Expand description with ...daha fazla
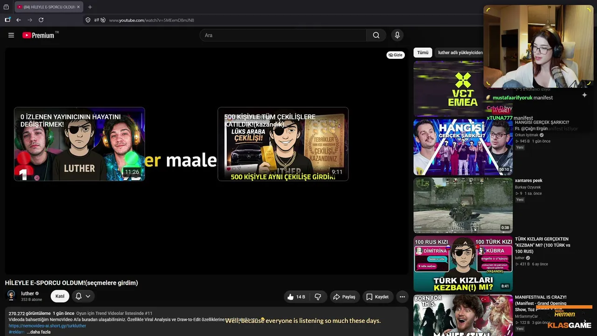 coord(38,332)
